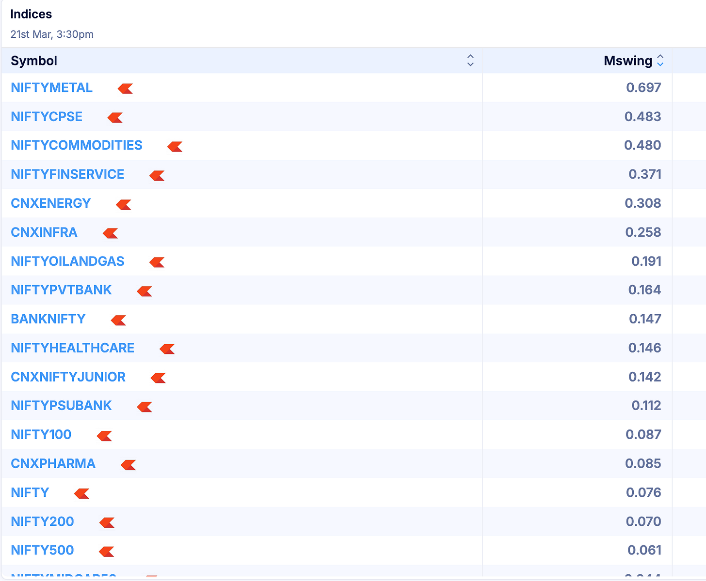Open the CNXENERGY index link
Viewport: 706px width, 581px height.
[51, 203]
